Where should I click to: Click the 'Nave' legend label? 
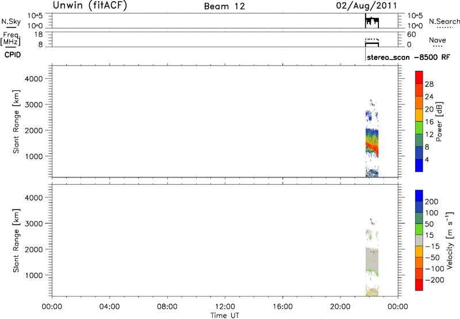pyautogui.click(x=438, y=40)
